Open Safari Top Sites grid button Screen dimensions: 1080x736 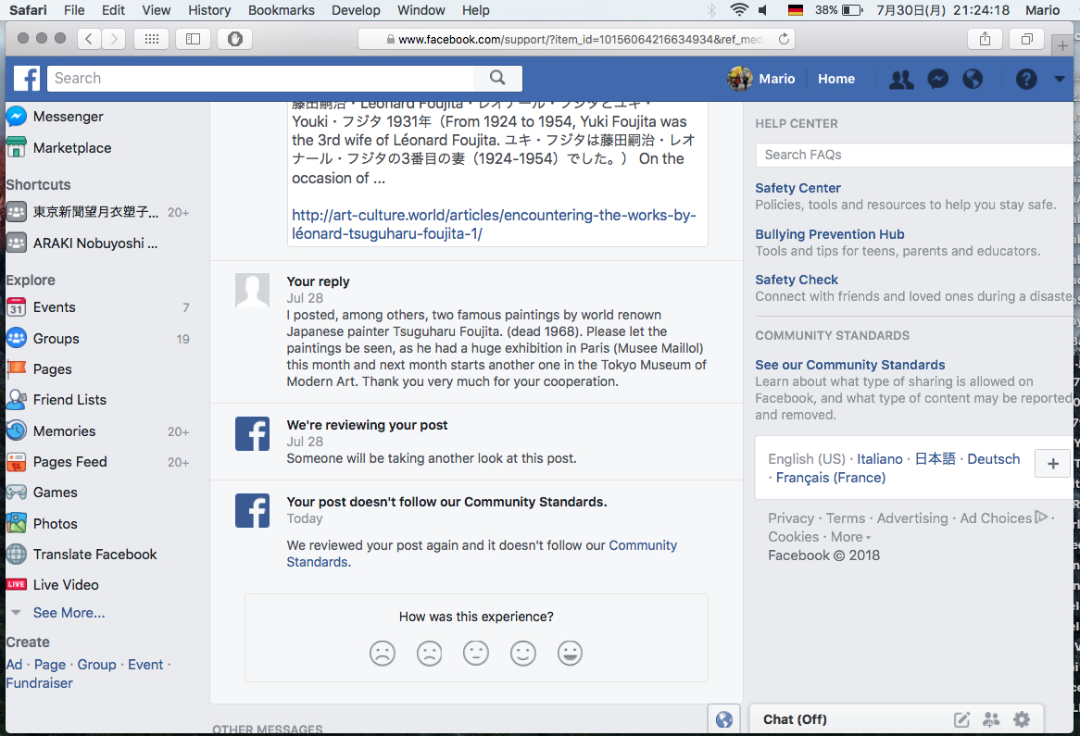152,39
